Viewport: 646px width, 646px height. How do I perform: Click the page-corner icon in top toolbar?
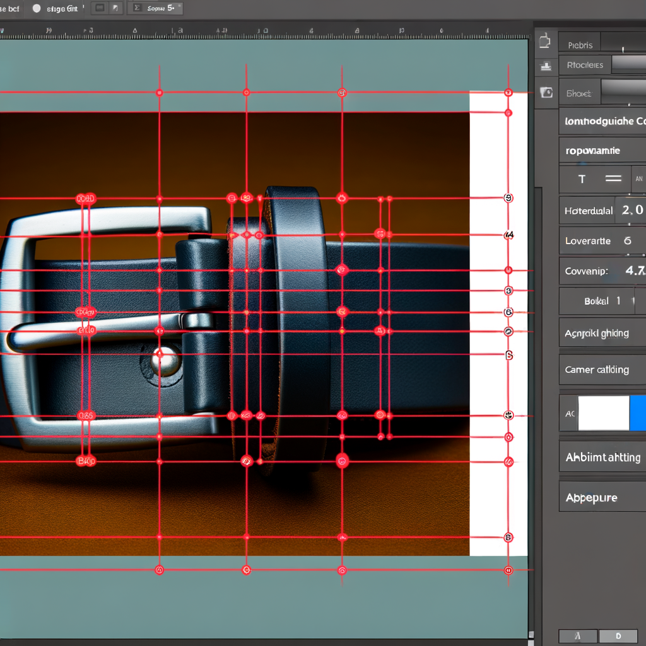pyautogui.click(x=115, y=8)
